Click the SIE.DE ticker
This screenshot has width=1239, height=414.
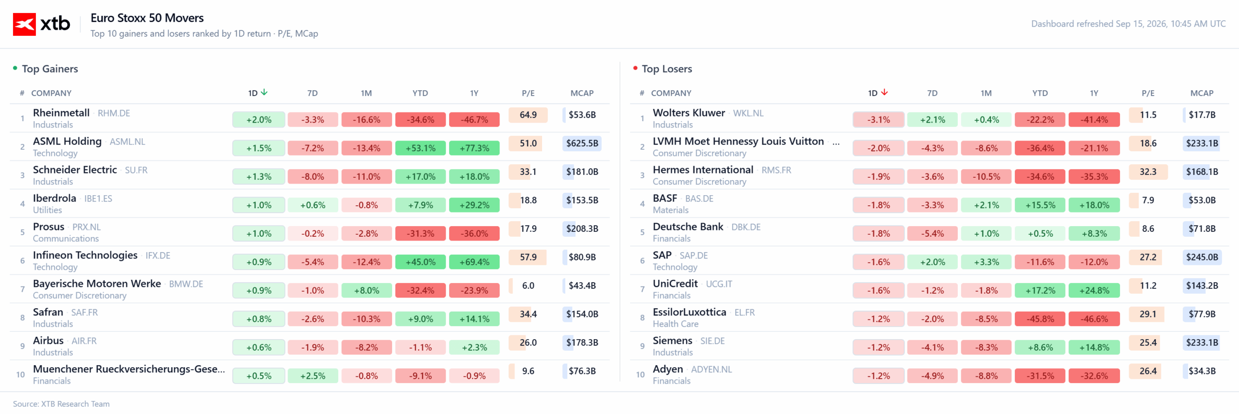[712, 341]
